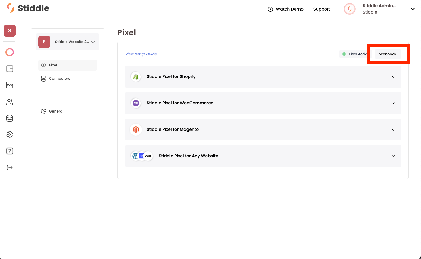The image size is (421, 259).
Task: Click the Stiddle Pixel for WooCommerce title
Action: tap(180, 103)
